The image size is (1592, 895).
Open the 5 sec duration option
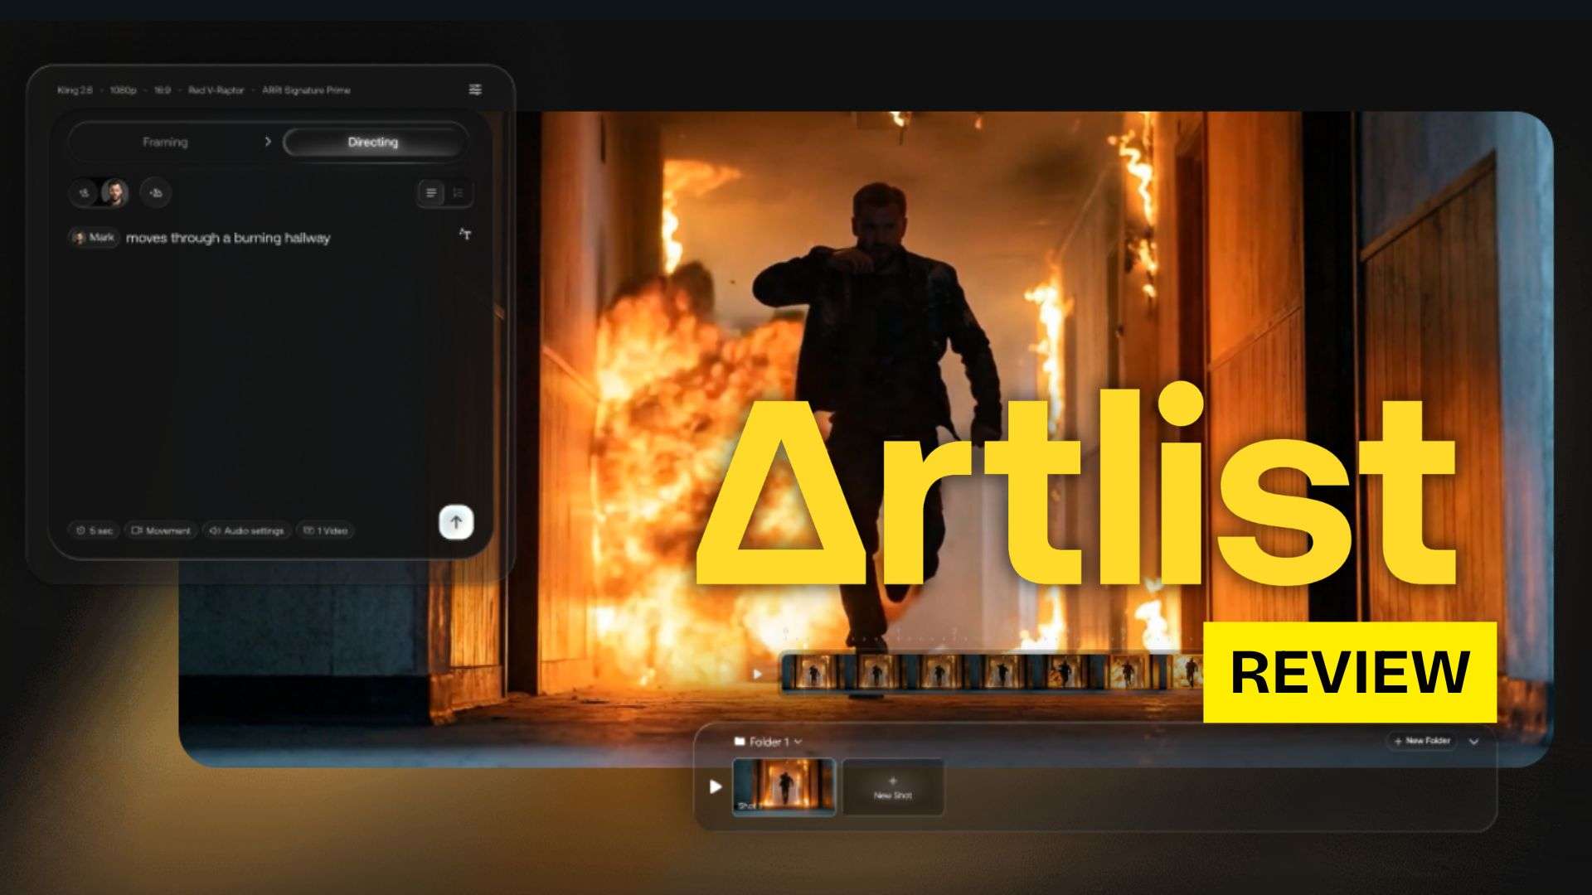pos(95,530)
